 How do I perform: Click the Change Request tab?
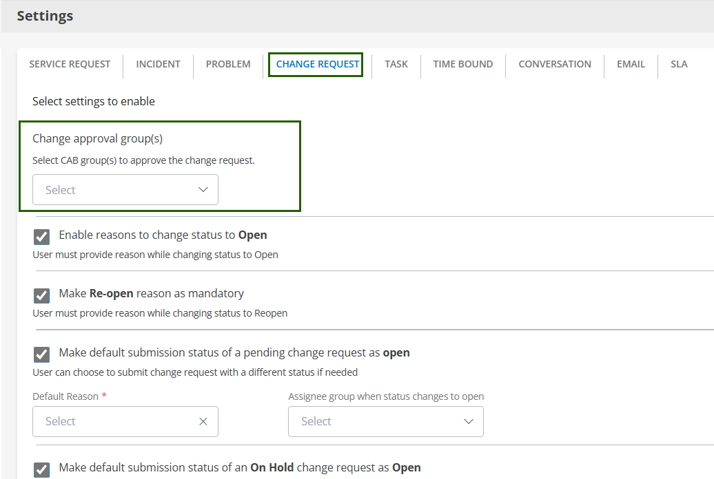coord(317,64)
